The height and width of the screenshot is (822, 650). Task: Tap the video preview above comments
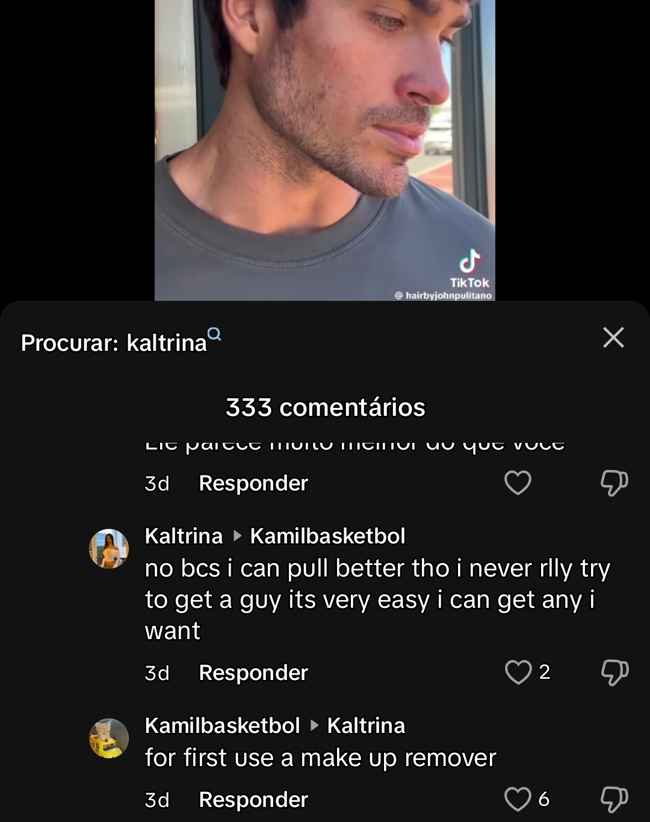click(325, 150)
